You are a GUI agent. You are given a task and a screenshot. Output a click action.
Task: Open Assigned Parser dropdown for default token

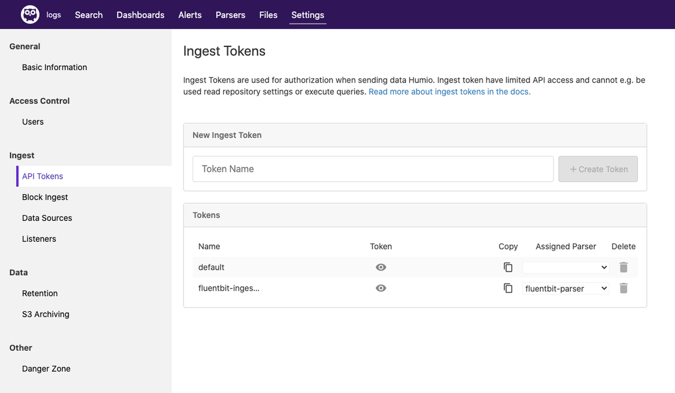point(566,267)
